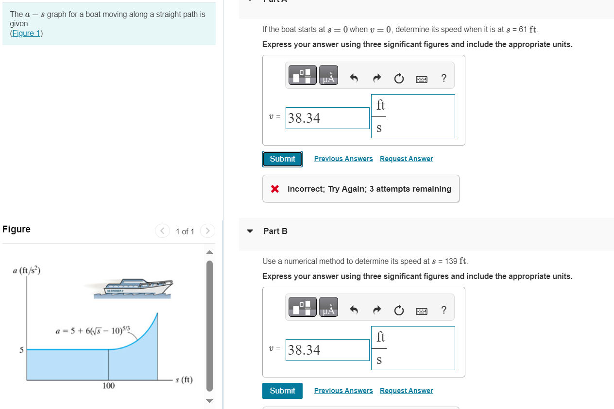
Task: Open Previous Answers for Part A
Action: (343, 159)
